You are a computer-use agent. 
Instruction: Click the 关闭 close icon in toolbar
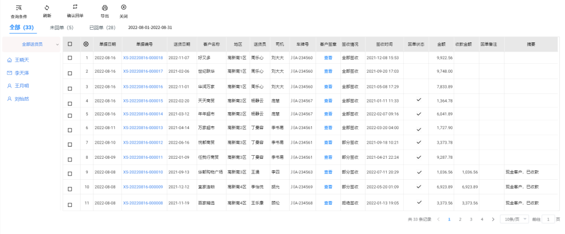[123, 7]
